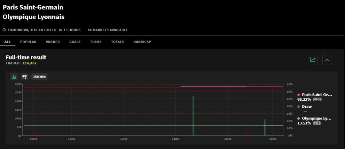Switch to the ALL tab
The height and width of the screenshot is (149, 345).
coord(7,42)
